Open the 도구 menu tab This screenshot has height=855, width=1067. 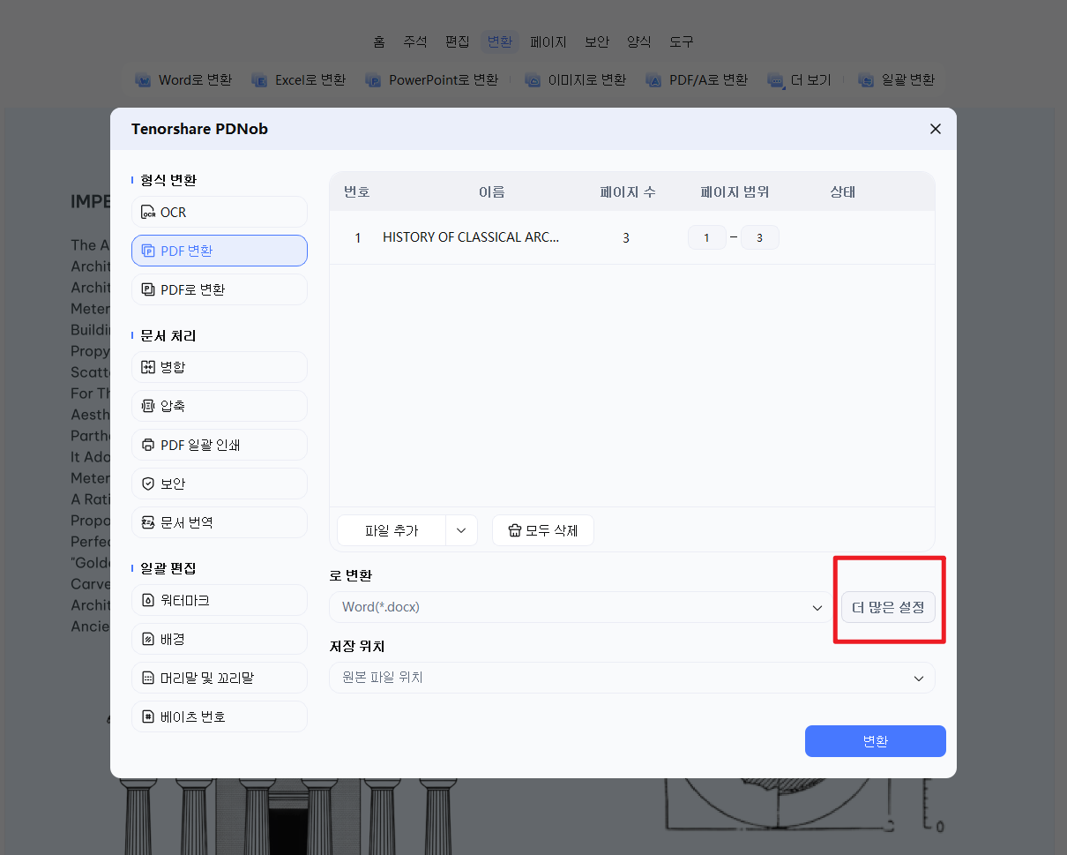pyautogui.click(x=682, y=41)
